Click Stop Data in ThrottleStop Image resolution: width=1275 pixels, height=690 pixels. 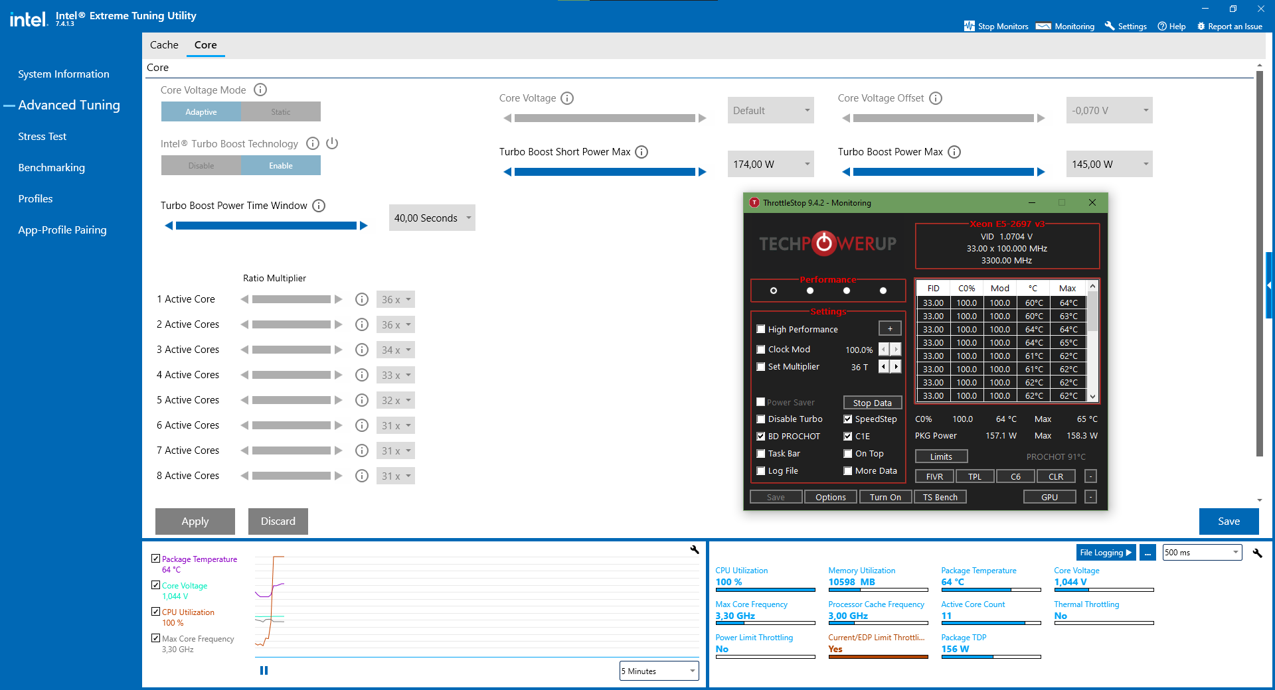[873, 403]
